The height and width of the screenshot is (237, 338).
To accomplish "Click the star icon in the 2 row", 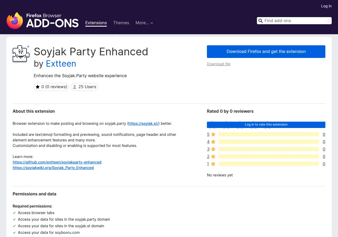I will [213, 156].
